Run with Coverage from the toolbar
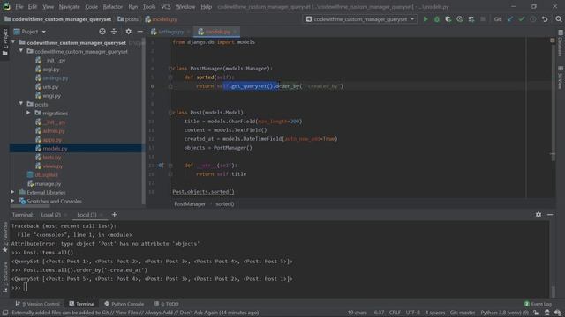The image size is (565, 317). 448,19
